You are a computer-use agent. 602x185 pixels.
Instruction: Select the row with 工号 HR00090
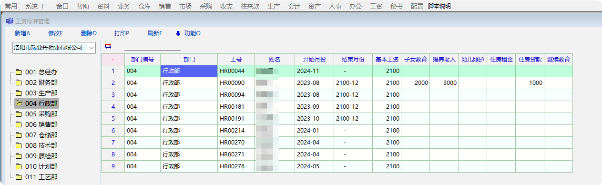point(337,83)
